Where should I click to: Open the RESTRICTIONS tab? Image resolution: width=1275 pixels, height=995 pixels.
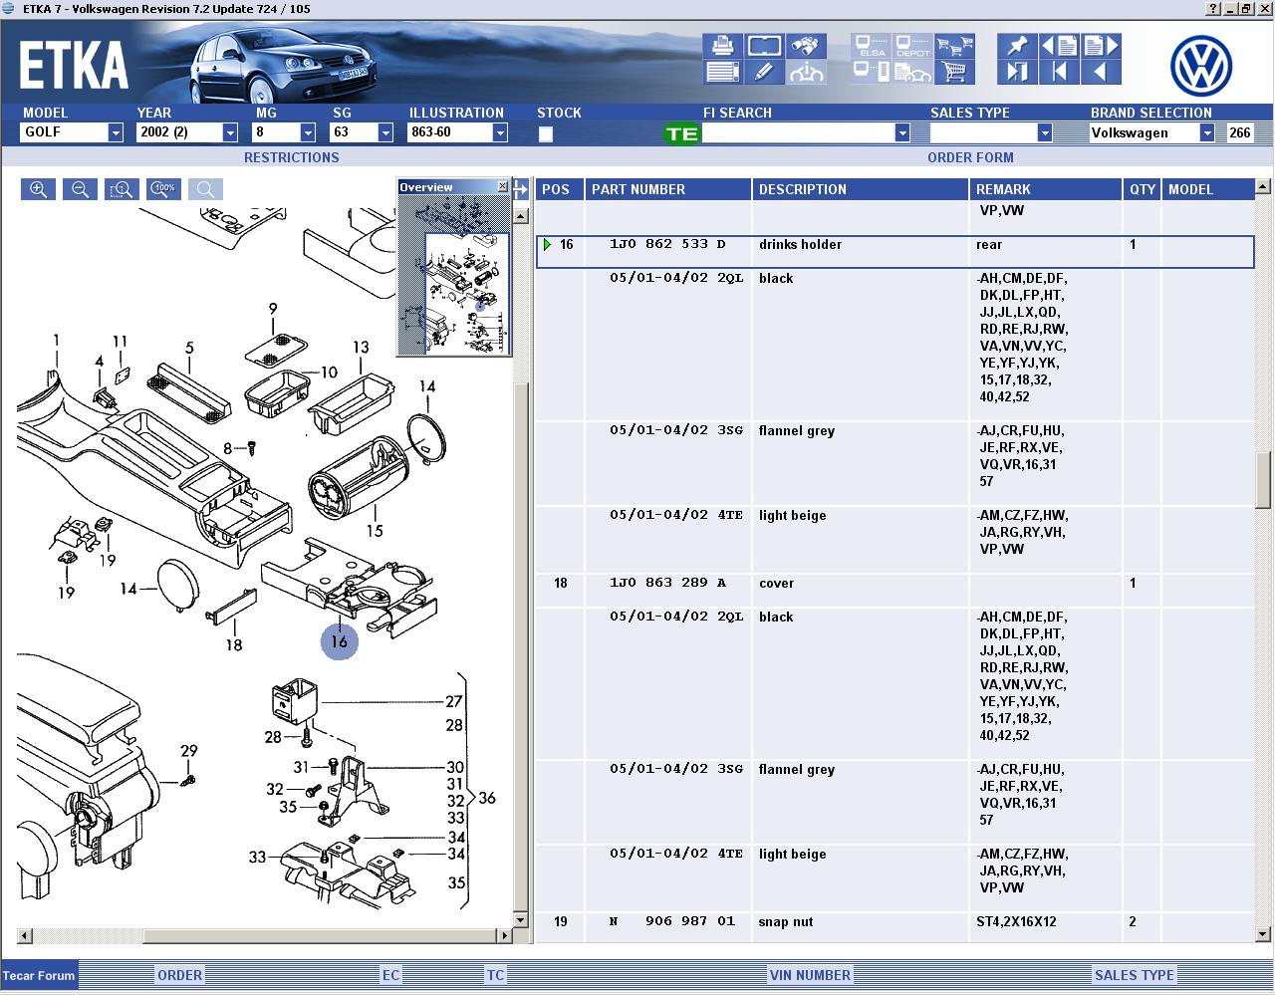(x=291, y=157)
